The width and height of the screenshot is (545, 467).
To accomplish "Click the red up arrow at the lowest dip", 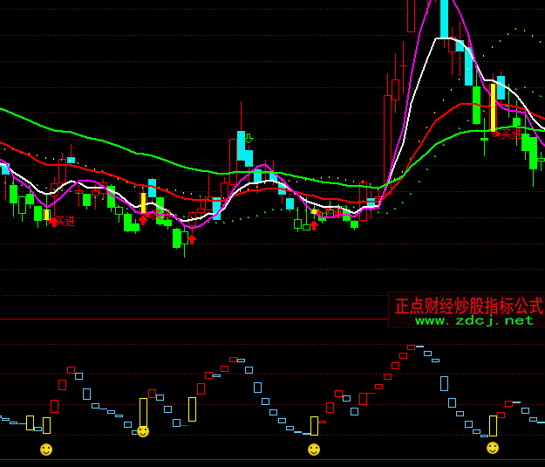I will pos(192,238).
